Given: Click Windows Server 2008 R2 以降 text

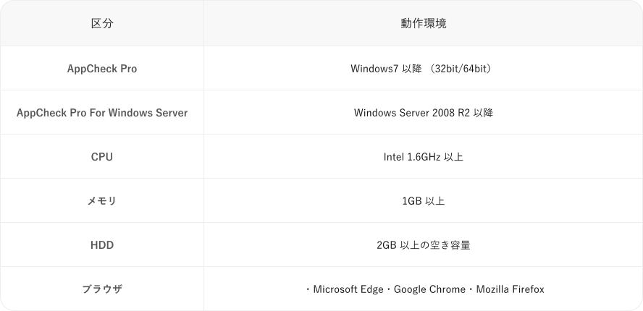Looking at the screenshot, I should pos(423,113).
